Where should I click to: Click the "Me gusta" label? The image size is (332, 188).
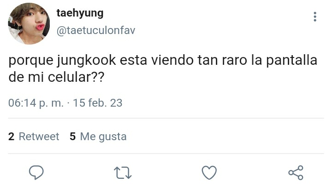[x=103, y=137]
